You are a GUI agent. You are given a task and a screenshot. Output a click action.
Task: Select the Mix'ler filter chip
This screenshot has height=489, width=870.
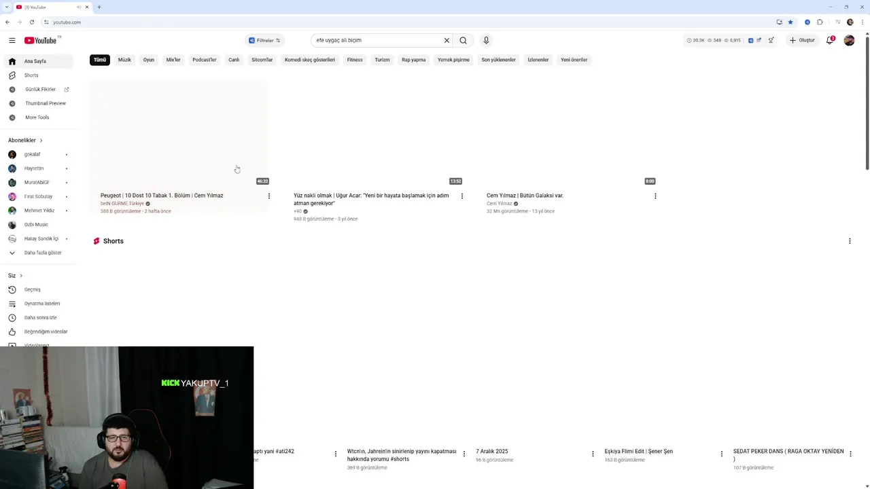pos(173,60)
